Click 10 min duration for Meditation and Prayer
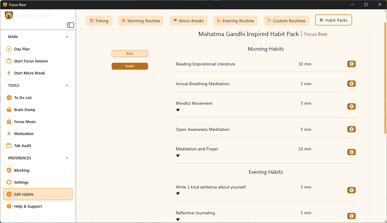The height and width of the screenshot is (223, 387). tap(305, 149)
